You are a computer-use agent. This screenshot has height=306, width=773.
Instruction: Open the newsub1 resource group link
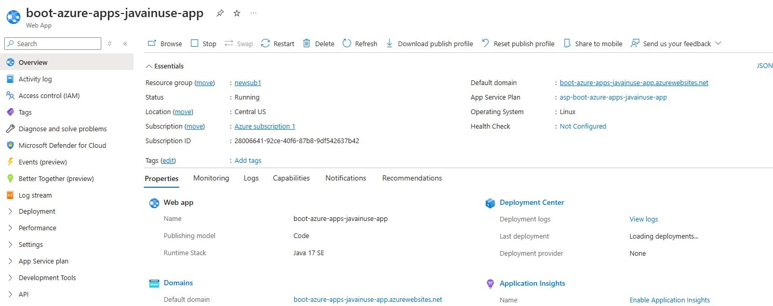click(248, 82)
